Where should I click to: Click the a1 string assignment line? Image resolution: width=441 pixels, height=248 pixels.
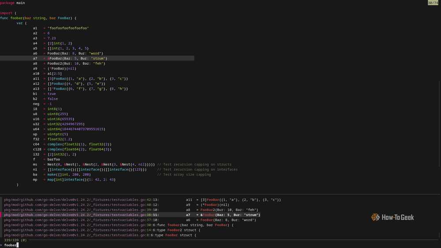point(61,28)
